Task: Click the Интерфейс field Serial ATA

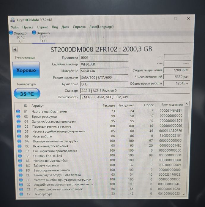Action: [104, 71]
